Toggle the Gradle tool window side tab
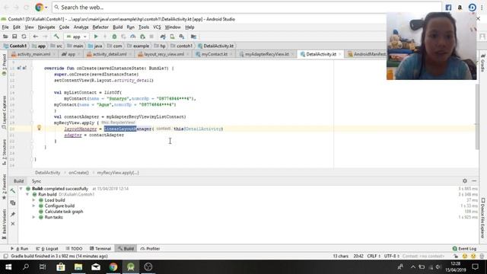 coord(483,63)
